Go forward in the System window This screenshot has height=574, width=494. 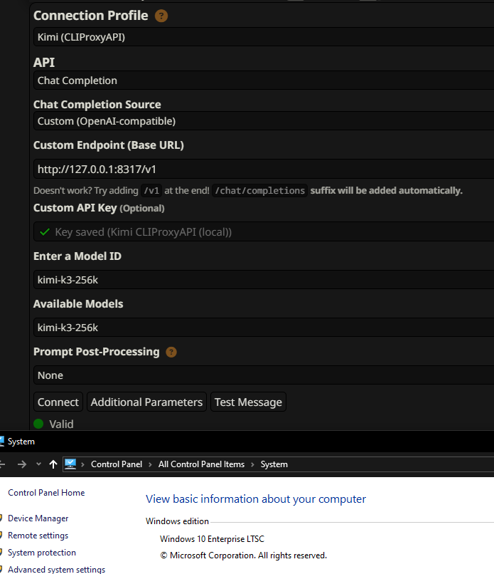point(22,464)
